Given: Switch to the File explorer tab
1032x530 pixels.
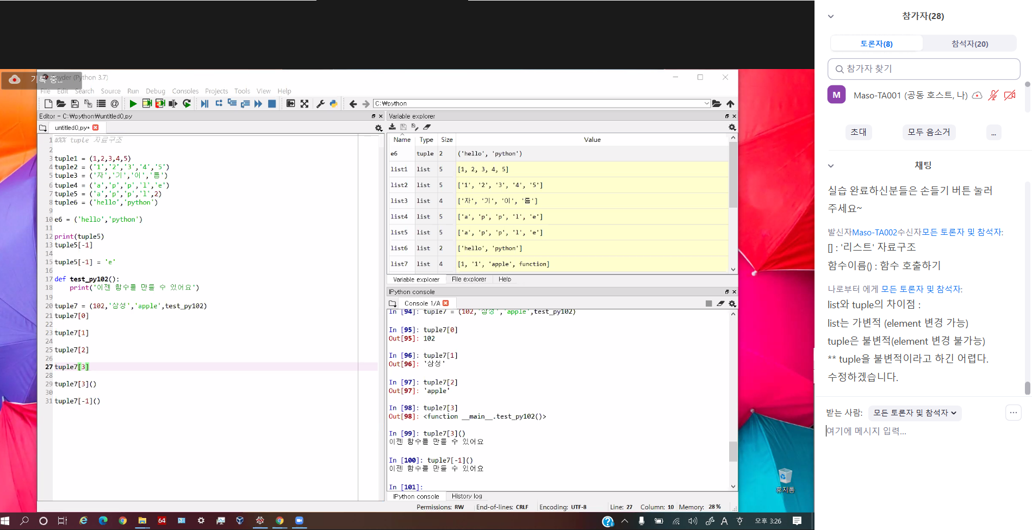Looking at the screenshot, I should click(469, 279).
